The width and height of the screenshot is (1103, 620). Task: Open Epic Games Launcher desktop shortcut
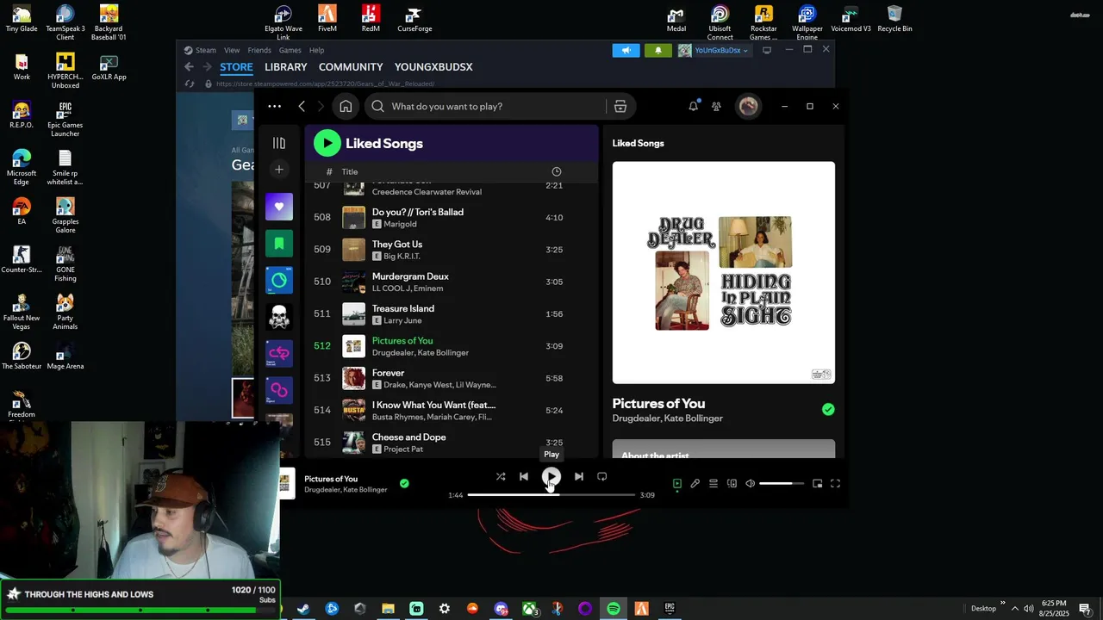(65, 119)
